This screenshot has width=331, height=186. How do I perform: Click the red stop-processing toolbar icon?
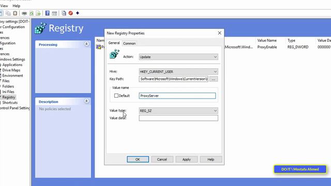(71, 13)
